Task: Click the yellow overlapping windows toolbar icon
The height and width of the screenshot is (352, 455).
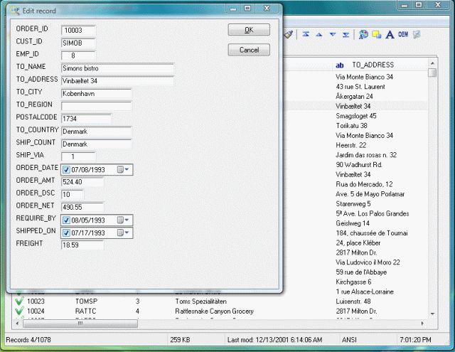Action: pos(376,34)
